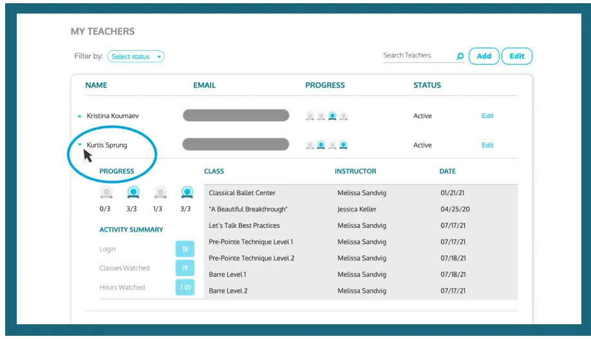Screen dimensions: 591x339
Task: Click Active status for Kurtis Sprung
Action: pyautogui.click(x=422, y=145)
